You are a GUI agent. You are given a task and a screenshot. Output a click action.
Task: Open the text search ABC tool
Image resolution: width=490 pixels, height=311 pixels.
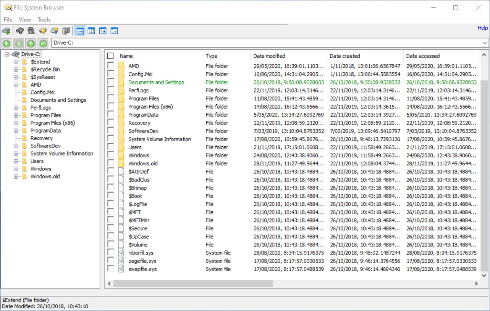31,31
